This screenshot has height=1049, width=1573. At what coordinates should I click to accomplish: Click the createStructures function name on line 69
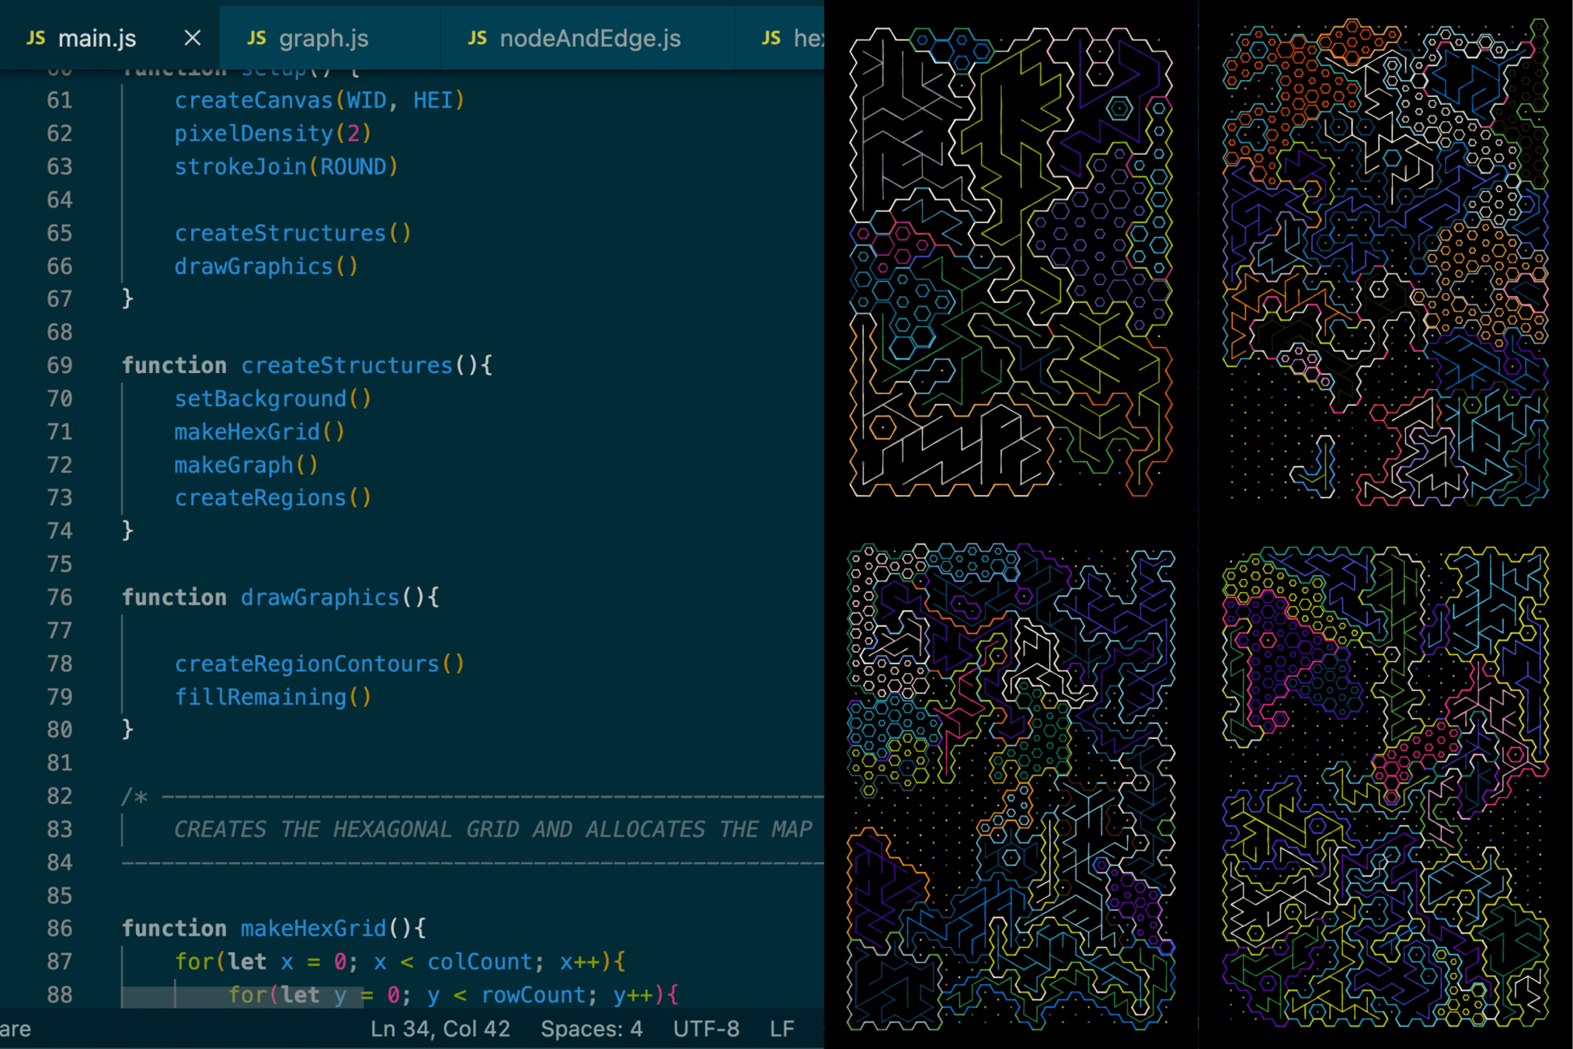click(x=346, y=365)
